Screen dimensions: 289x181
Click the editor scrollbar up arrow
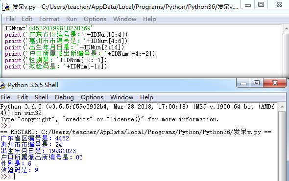coord(286,28)
